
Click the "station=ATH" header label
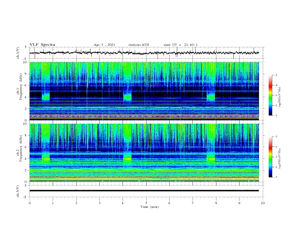(x=139, y=45)
